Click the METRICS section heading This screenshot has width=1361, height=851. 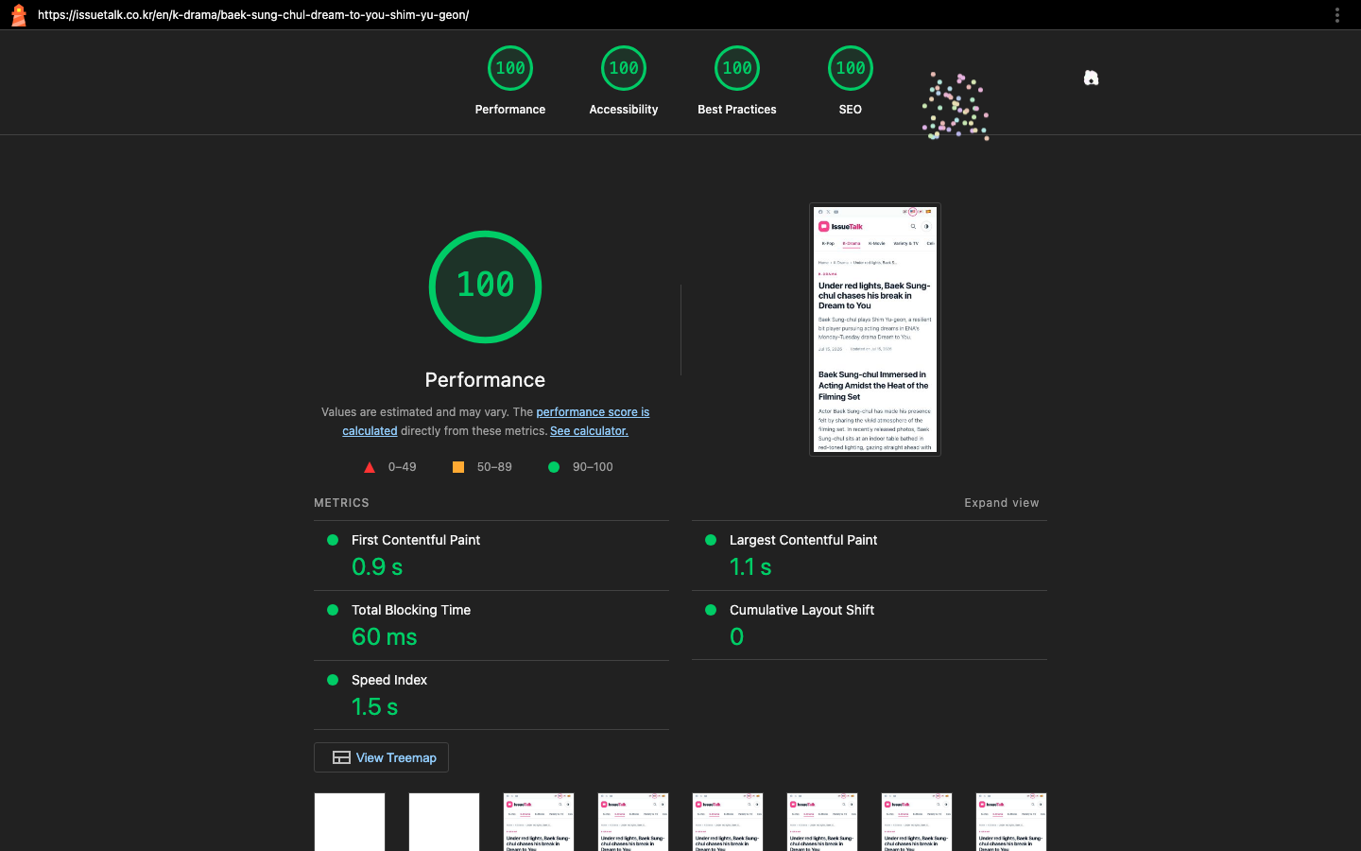pos(341,503)
